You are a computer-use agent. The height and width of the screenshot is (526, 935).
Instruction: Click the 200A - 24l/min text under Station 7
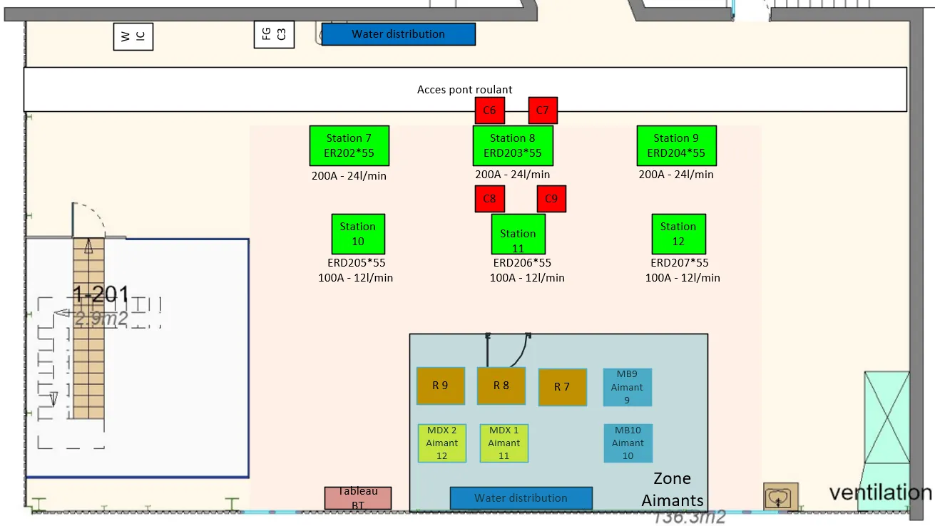tap(349, 175)
